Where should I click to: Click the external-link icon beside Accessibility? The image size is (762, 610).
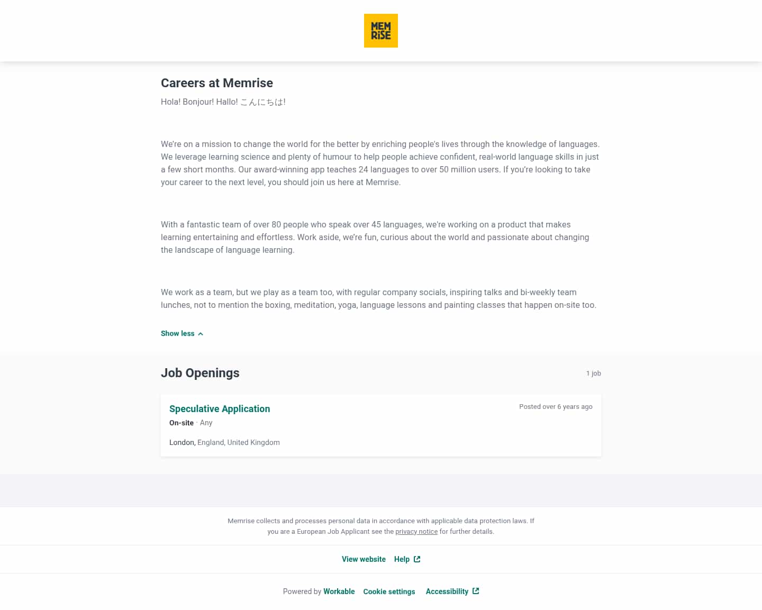(x=476, y=591)
